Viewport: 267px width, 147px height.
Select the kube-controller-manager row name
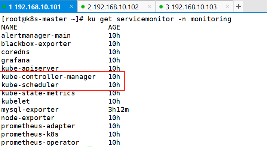click(49, 77)
